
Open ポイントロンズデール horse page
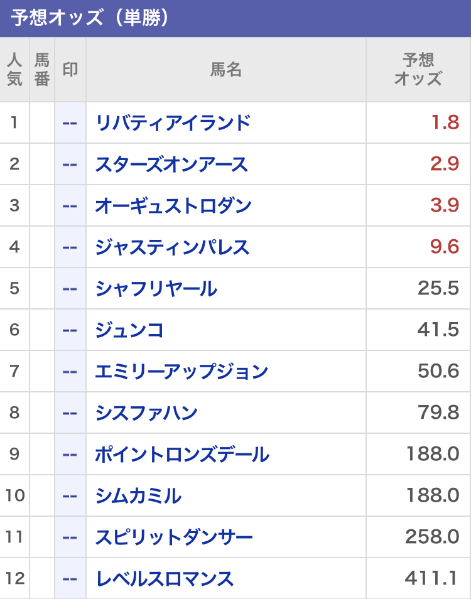click(182, 454)
